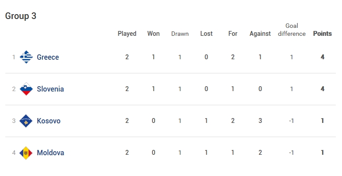The image size is (342, 176).
Task: Select Greece's points value 4
Action: click(323, 57)
